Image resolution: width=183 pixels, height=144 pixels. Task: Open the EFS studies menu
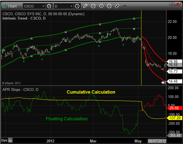[x=125, y=6]
